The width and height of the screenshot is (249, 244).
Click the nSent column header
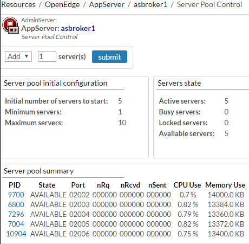[x=157, y=185]
